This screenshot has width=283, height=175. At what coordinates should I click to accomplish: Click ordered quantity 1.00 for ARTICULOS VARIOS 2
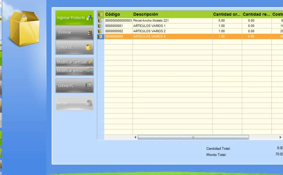(x=222, y=31)
